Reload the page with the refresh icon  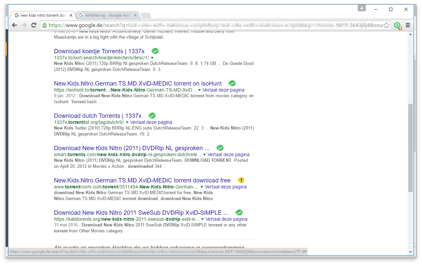pos(34,25)
